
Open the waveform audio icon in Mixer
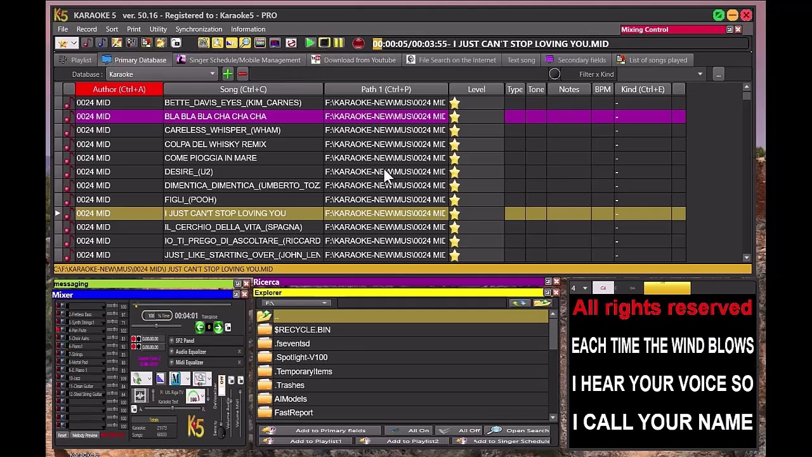[x=140, y=395]
